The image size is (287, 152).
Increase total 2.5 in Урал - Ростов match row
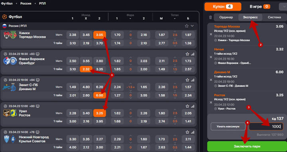point(175,110)
